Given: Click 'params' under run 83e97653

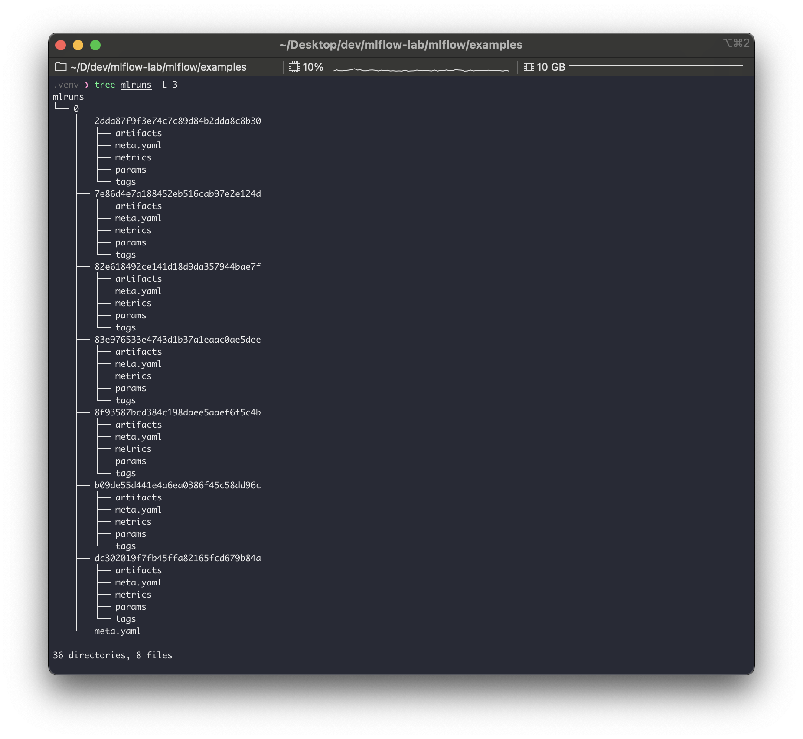Looking at the screenshot, I should [x=131, y=388].
